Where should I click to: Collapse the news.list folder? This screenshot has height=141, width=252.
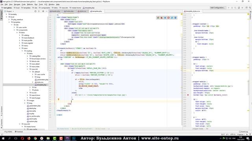click(x=28, y=69)
